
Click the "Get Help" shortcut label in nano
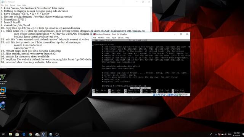coord(101,90)
